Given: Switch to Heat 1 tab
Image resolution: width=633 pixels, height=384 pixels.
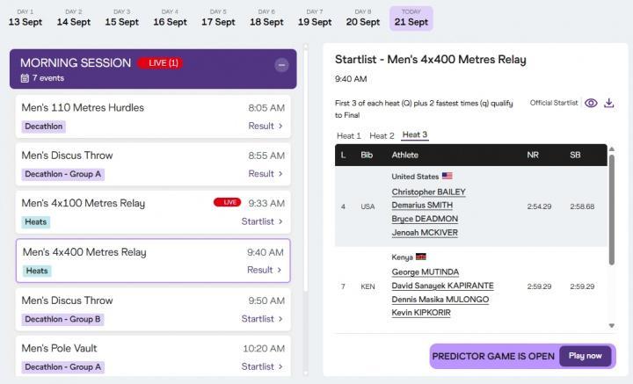Looking at the screenshot, I should click(349, 136).
